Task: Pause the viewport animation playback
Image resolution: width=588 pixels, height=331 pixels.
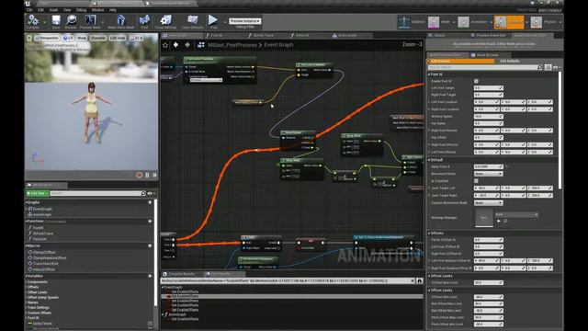Action: [x=147, y=175]
